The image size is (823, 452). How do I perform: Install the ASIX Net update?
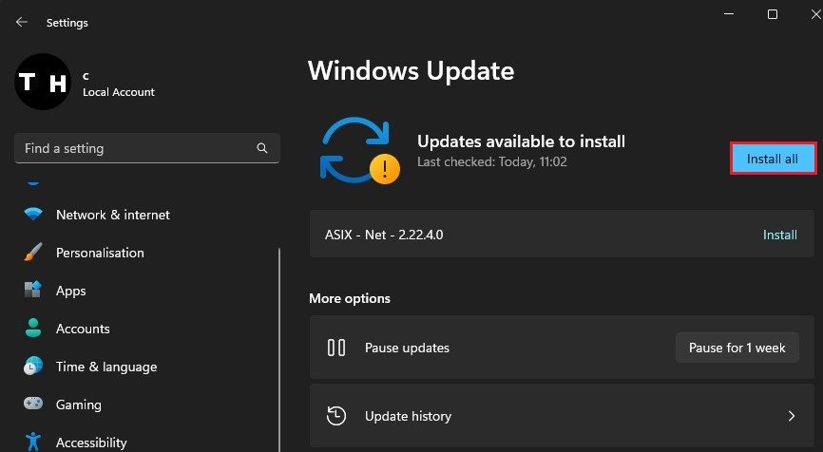780,235
